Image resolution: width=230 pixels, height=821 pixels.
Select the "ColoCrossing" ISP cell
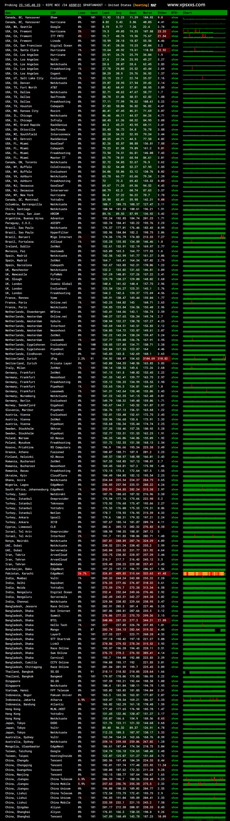[60, 167]
